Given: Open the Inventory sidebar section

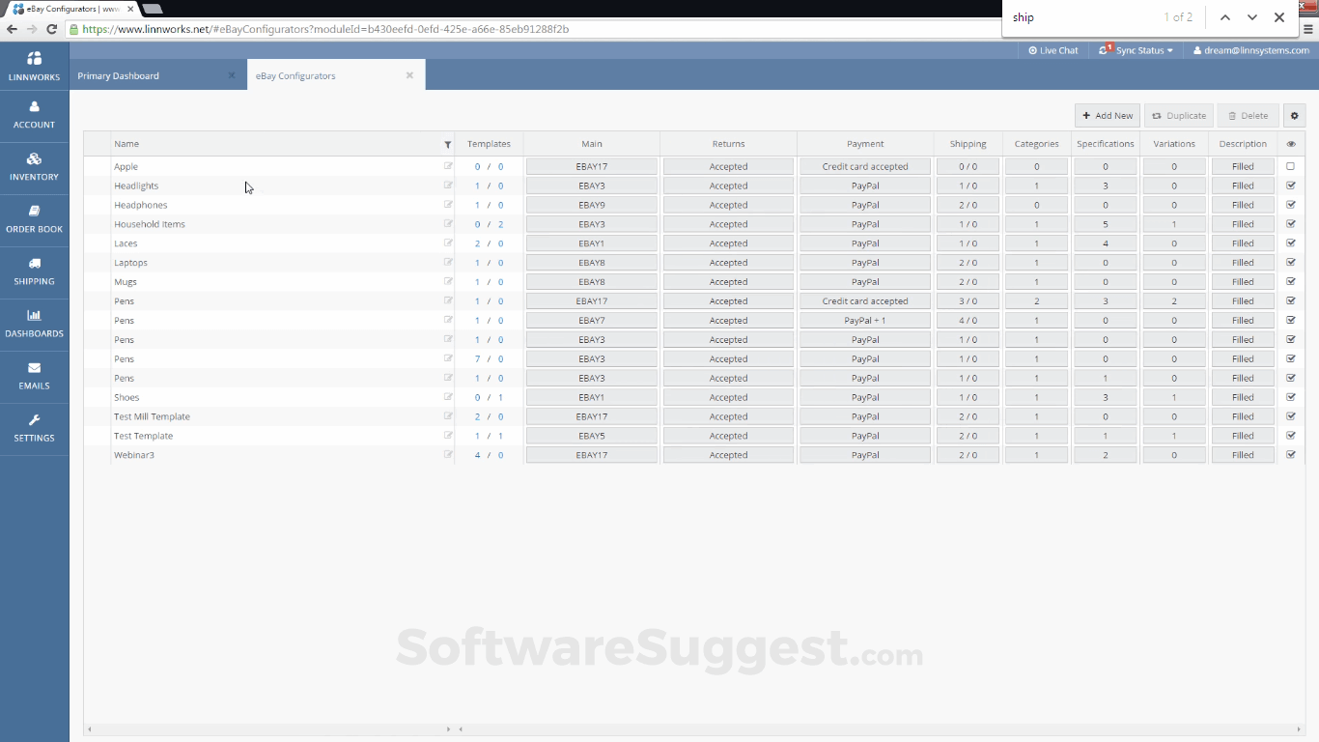Looking at the screenshot, I should pyautogui.click(x=34, y=166).
